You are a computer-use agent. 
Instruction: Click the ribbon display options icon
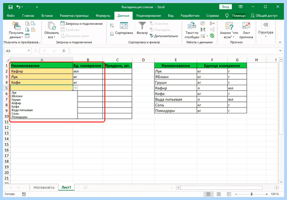(241, 7)
